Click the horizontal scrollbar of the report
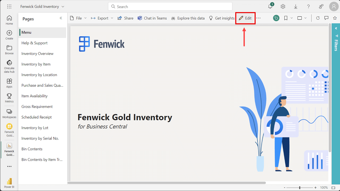 pyautogui.click(x=167, y=183)
